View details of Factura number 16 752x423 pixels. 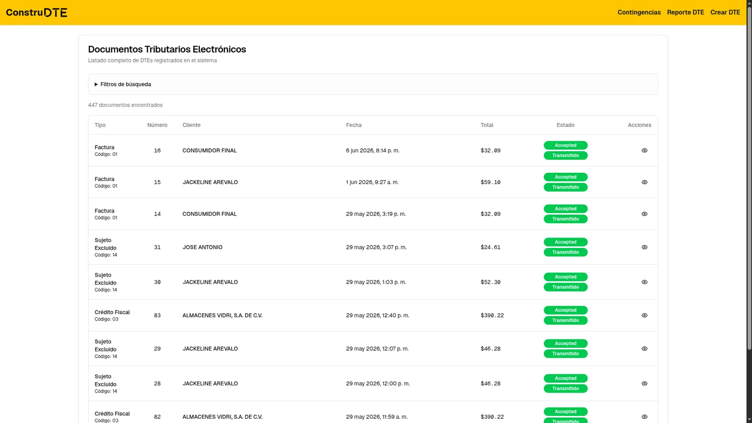pos(644,151)
